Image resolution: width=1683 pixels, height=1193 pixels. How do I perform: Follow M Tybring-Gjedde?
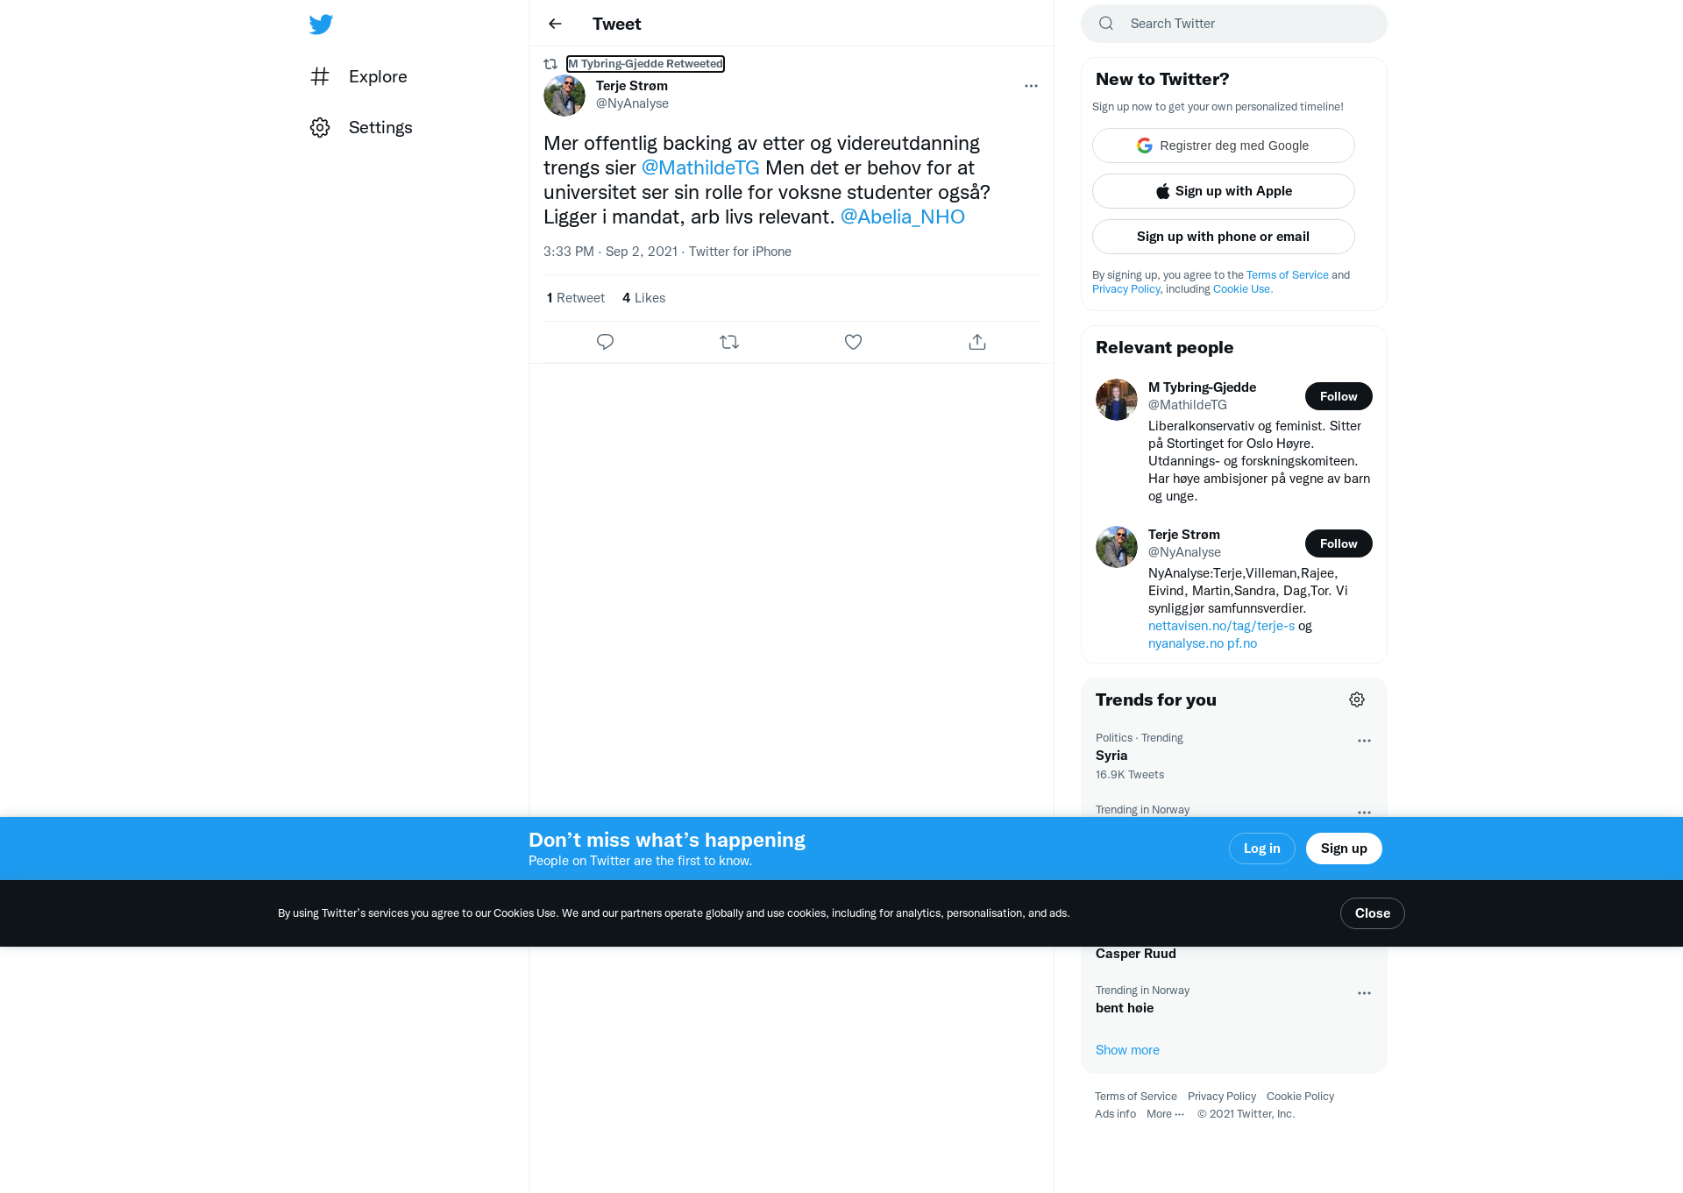pyautogui.click(x=1339, y=396)
